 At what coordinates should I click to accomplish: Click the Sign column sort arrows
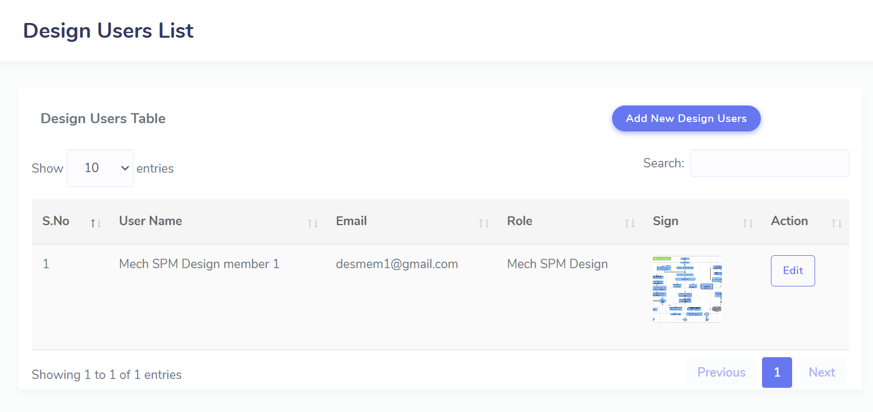748,223
